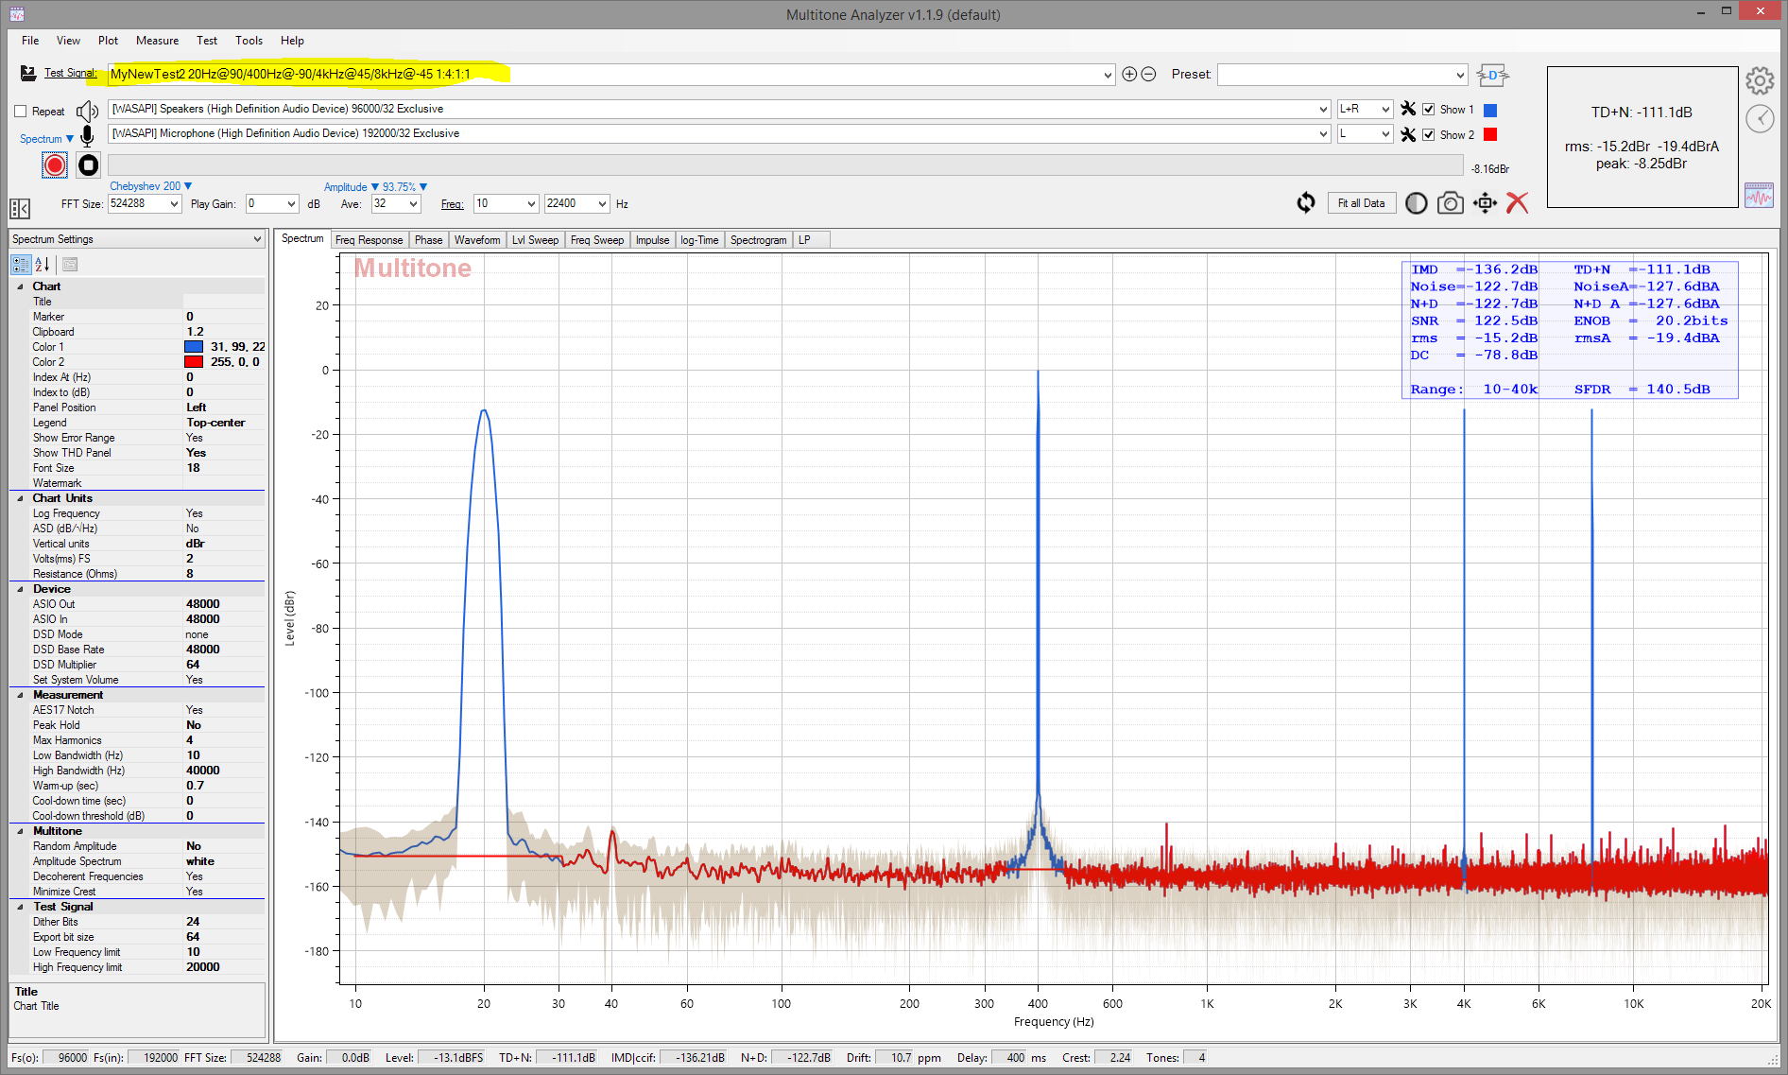
Task: Open the Preset dropdown
Action: coord(1460,75)
